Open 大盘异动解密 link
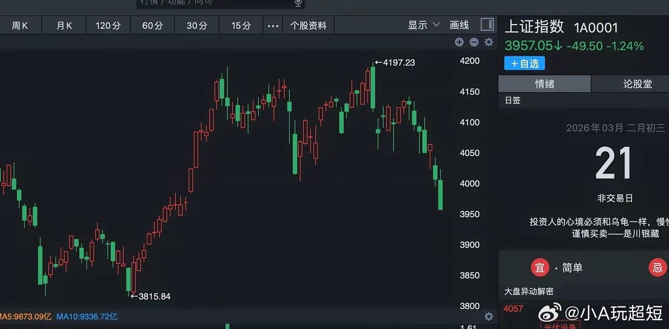Image resolution: width=669 pixels, height=329 pixels. click(530, 291)
